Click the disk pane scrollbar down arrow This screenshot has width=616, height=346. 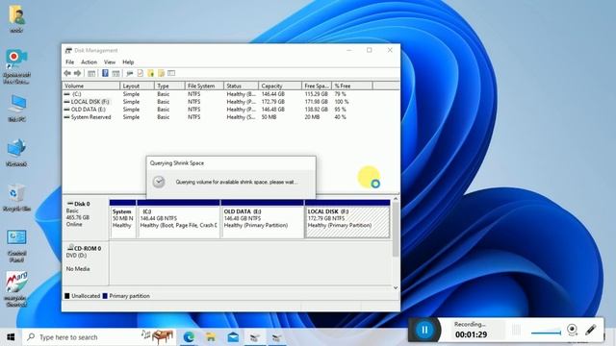pos(396,287)
